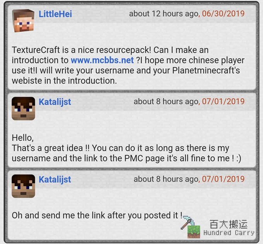Viewport: 263px width, 244px height.
Task: Open the www.mcbbs.net link
Action: click(x=102, y=60)
